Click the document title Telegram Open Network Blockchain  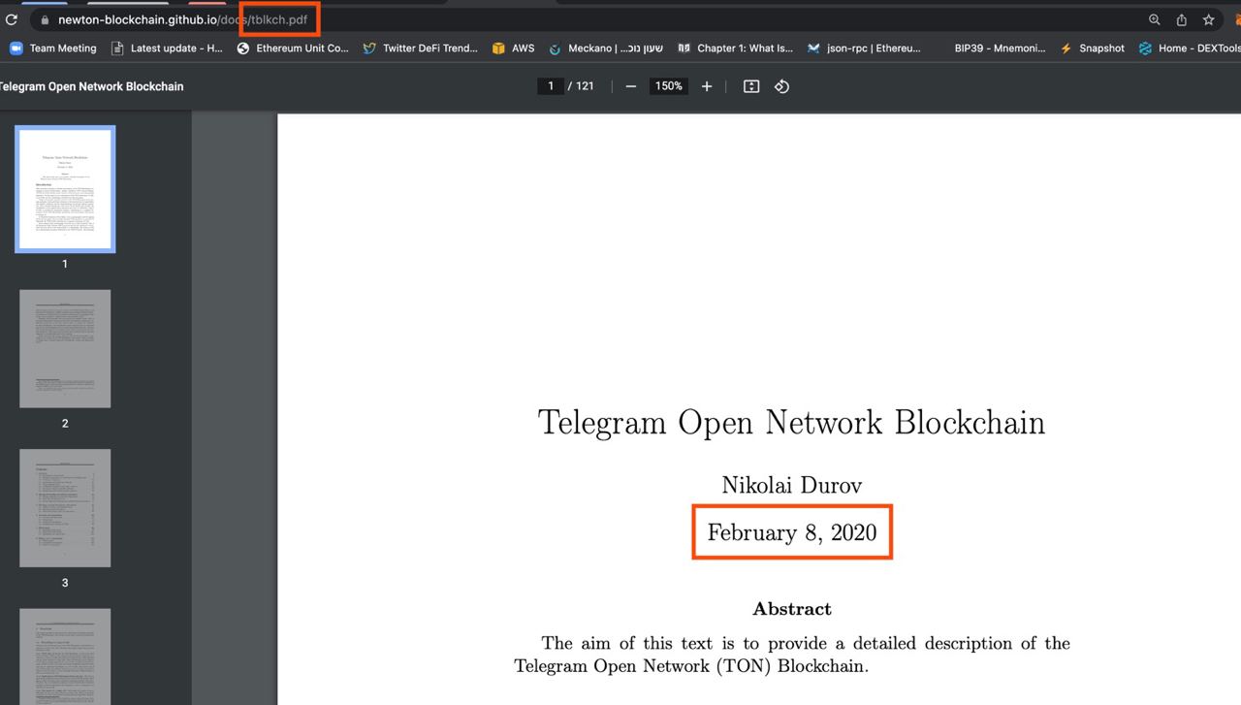click(791, 423)
